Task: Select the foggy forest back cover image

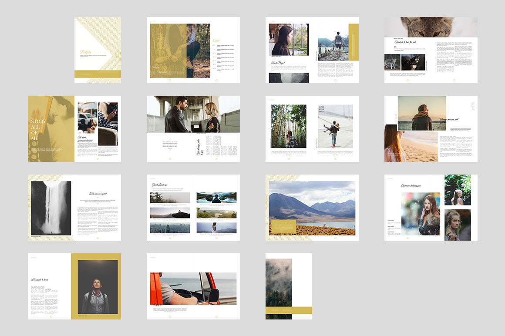Action: pos(279,282)
